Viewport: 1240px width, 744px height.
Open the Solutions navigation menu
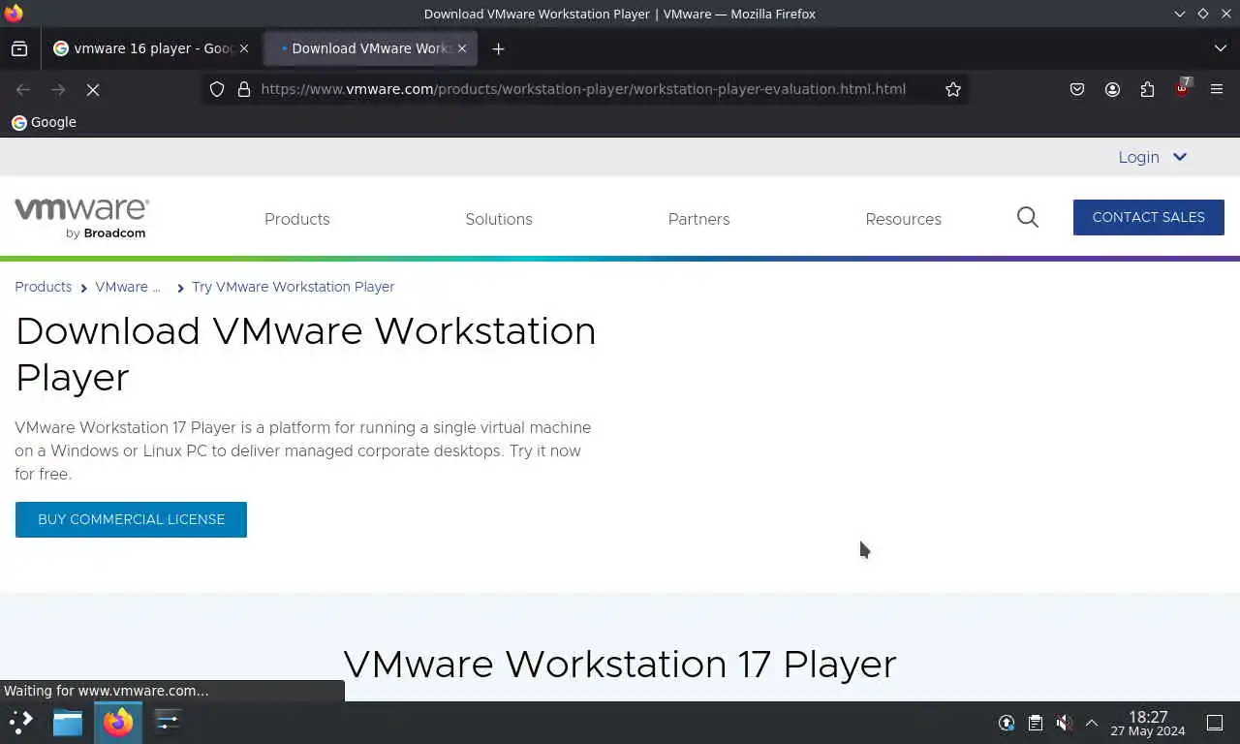coord(499,219)
